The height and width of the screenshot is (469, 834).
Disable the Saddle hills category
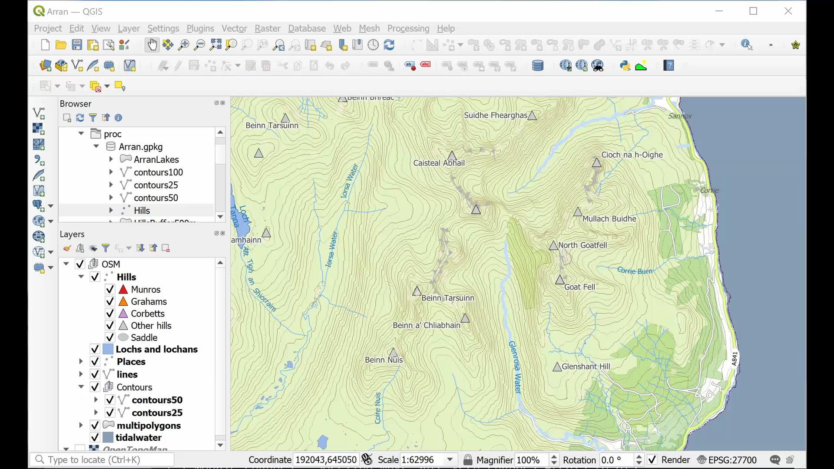[109, 337]
